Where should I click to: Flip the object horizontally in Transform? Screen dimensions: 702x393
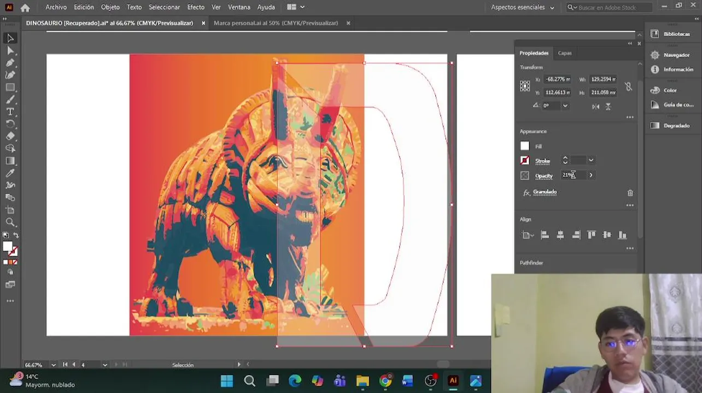(595, 106)
